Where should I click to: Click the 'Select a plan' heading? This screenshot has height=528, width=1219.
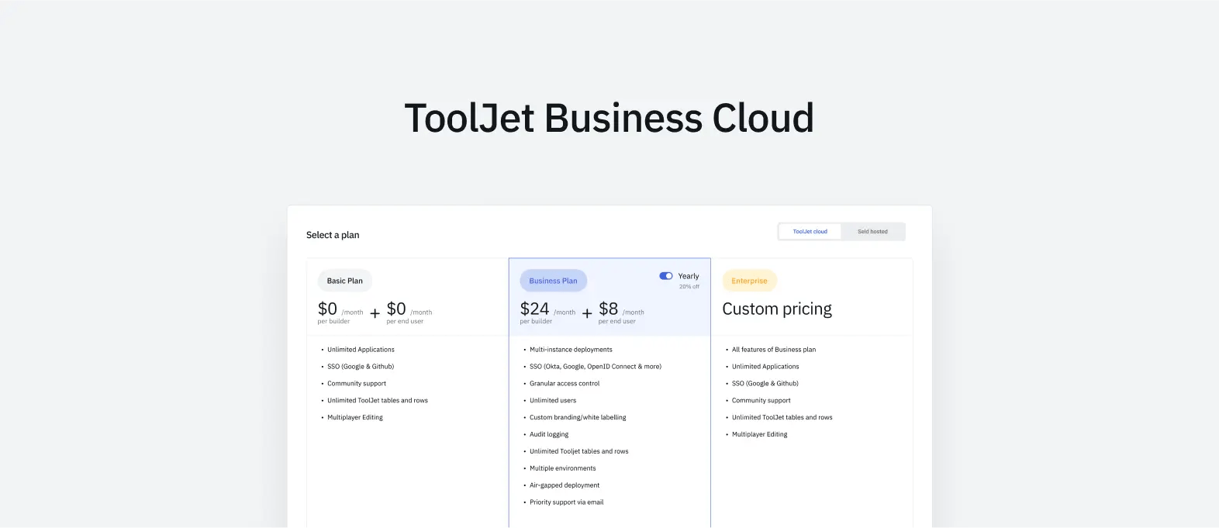point(333,235)
